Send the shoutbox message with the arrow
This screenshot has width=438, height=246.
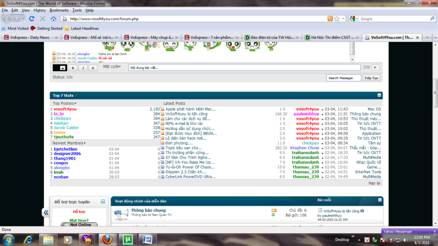click(375, 67)
